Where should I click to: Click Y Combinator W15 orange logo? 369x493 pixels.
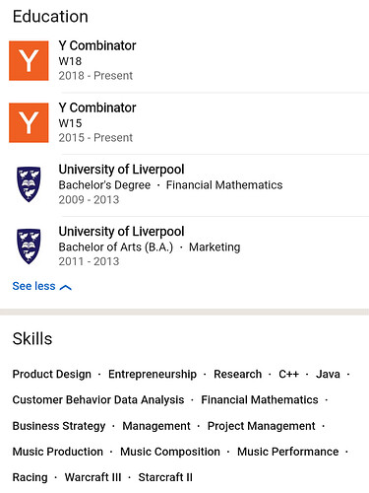click(x=29, y=122)
